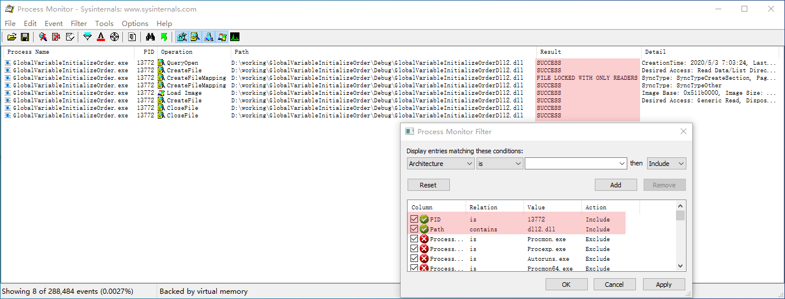Open the File menu
Viewport: 785px width, 299px height.
click(x=10, y=24)
